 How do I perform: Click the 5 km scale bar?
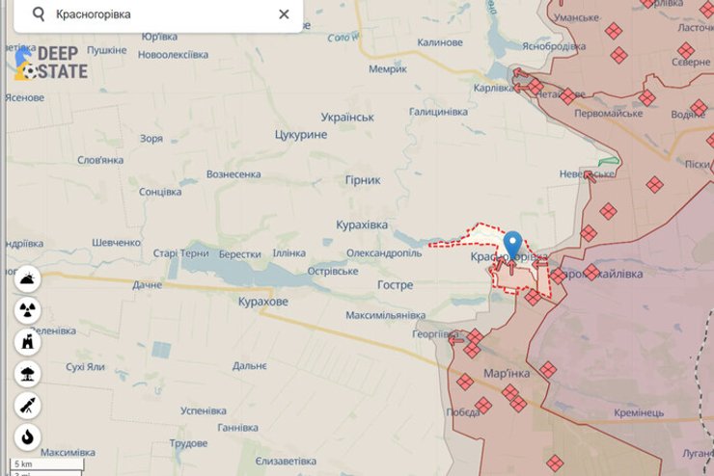[x=47, y=464]
